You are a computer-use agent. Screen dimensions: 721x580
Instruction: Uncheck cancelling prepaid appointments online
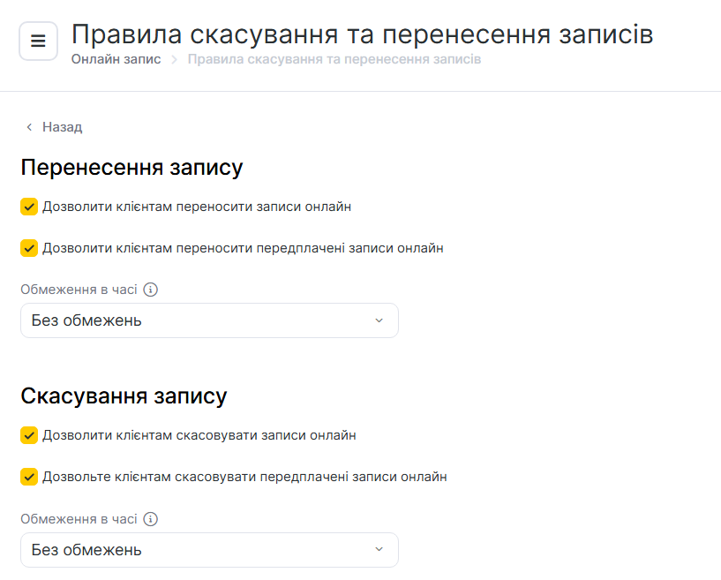tap(29, 477)
